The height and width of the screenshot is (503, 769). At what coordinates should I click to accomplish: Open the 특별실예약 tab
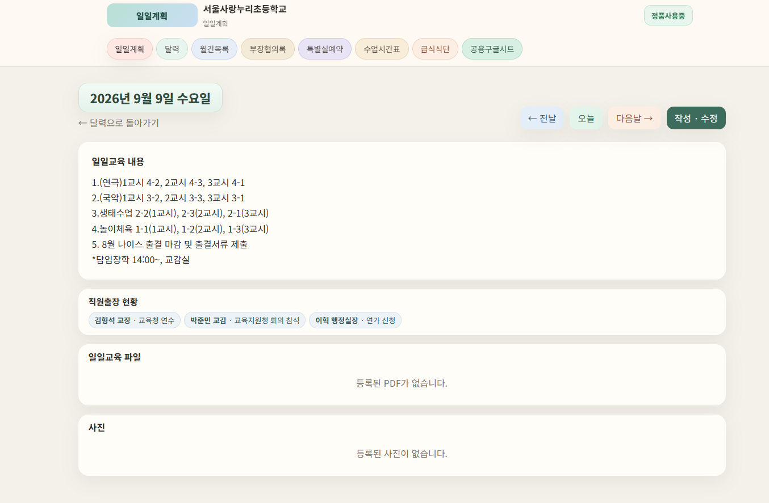pos(325,49)
